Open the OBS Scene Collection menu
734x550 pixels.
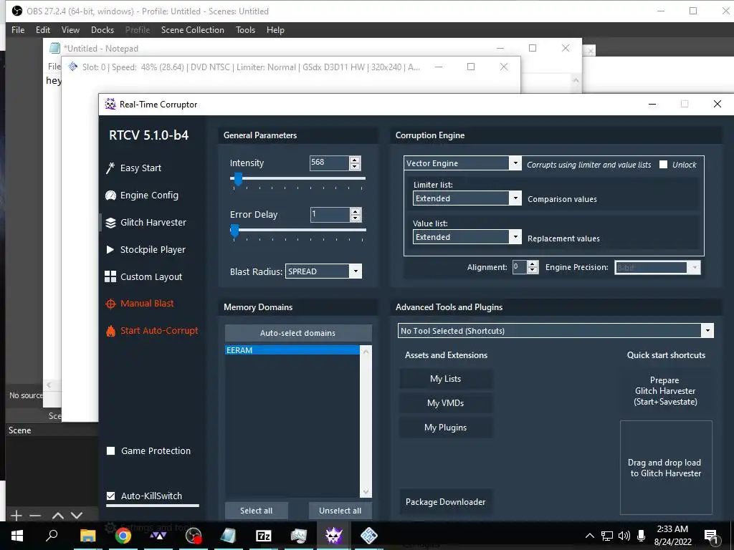click(x=192, y=30)
